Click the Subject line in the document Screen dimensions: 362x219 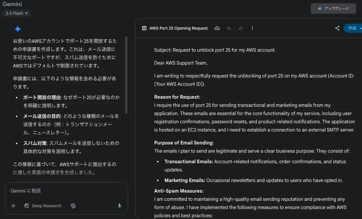214,50
